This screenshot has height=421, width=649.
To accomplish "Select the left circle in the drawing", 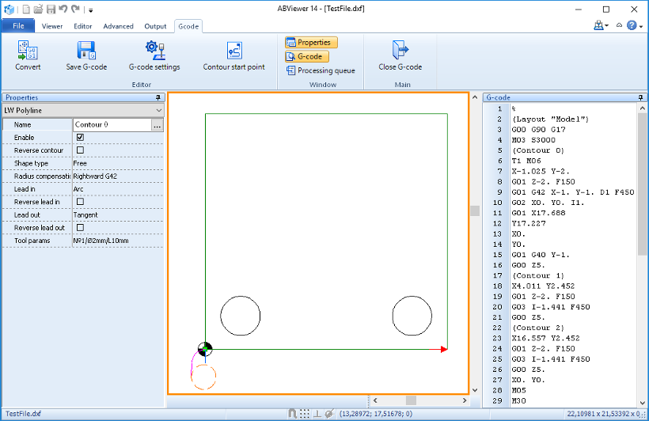I will click(x=241, y=316).
